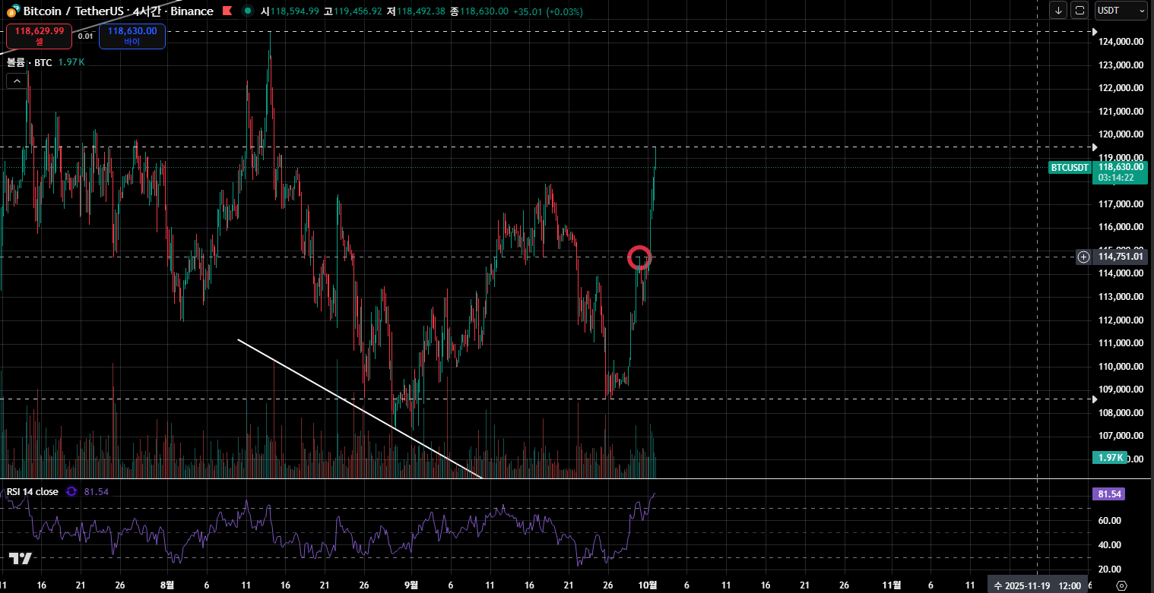Image resolution: width=1154 pixels, height=593 pixels.
Task: Collapse the indicator legend with the chevron
Action: 17,80
